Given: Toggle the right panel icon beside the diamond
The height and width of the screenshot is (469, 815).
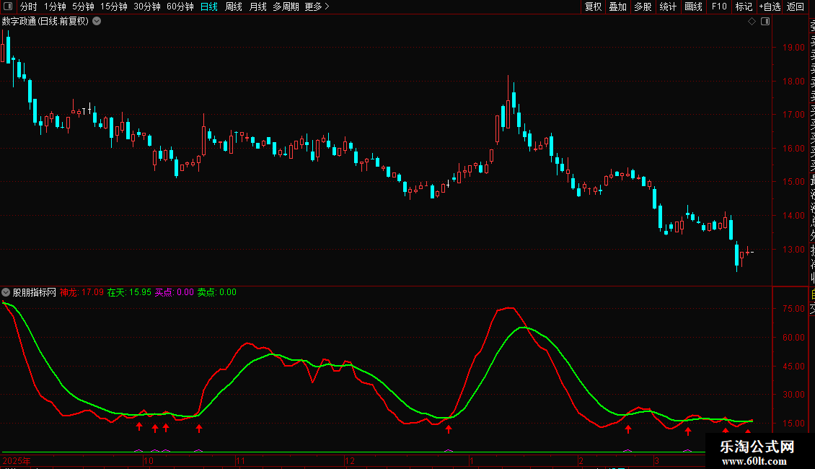Looking at the screenshot, I should [x=765, y=22].
